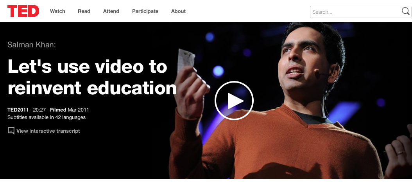Click Subtitles available in 42 languages
Viewport: 412px width, 182px height.
[47, 117]
